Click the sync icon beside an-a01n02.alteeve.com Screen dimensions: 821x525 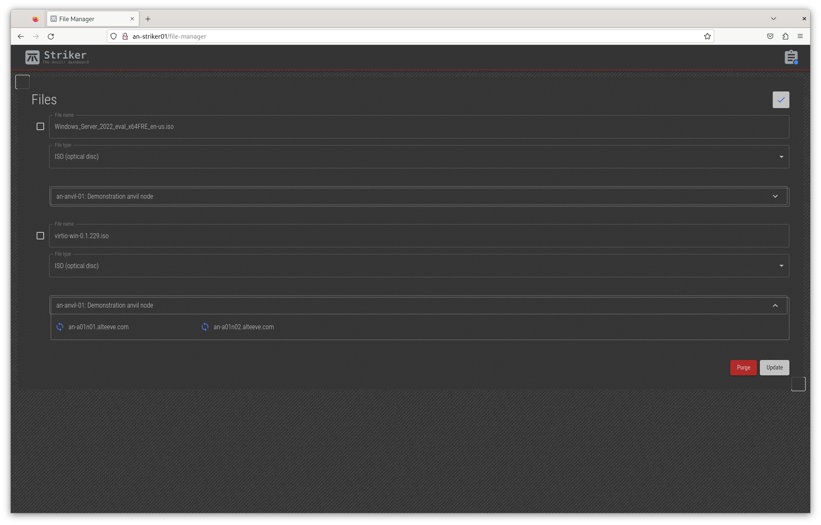click(x=205, y=327)
